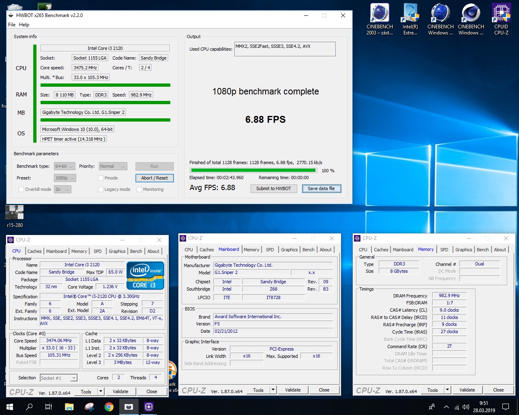This screenshot has width=519, height=415.
Task: Open the People tray icon
Action: pos(432,407)
